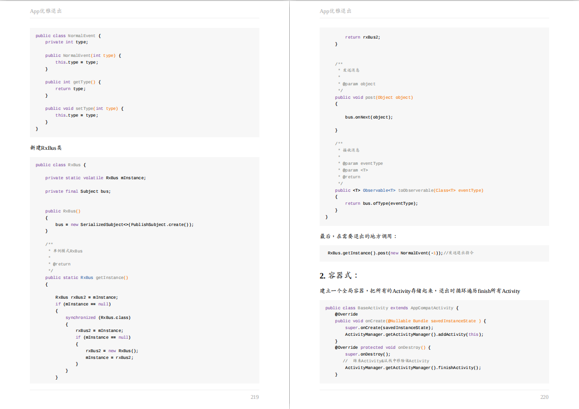Click "bus.onNext(object);" line
The image size is (579, 409).
(369, 117)
